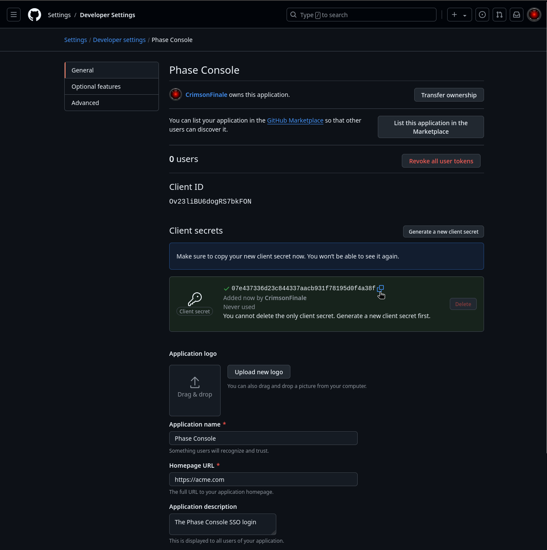Select the General sidebar tab

111,70
